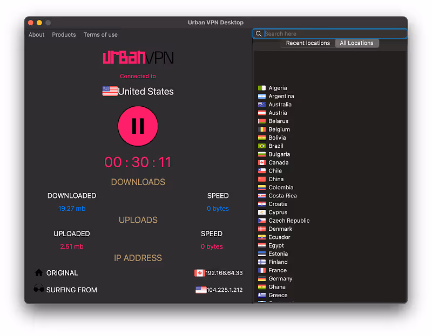The image size is (432, 336).
Task: Open the About menu
Action: click(36, 35)
